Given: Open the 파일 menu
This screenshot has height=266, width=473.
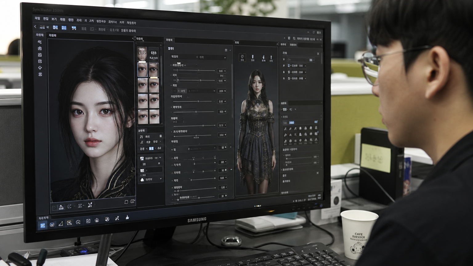Looking at the screenshot, I should [37, 18].
